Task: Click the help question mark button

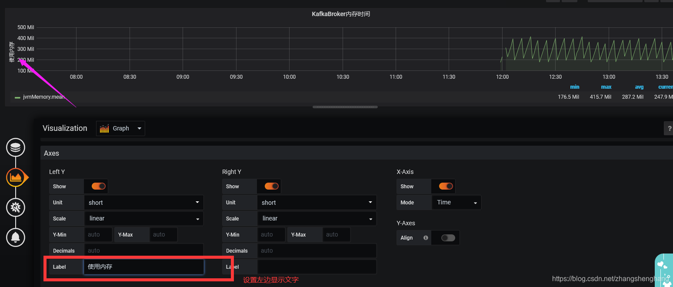Action: point(669,128)
